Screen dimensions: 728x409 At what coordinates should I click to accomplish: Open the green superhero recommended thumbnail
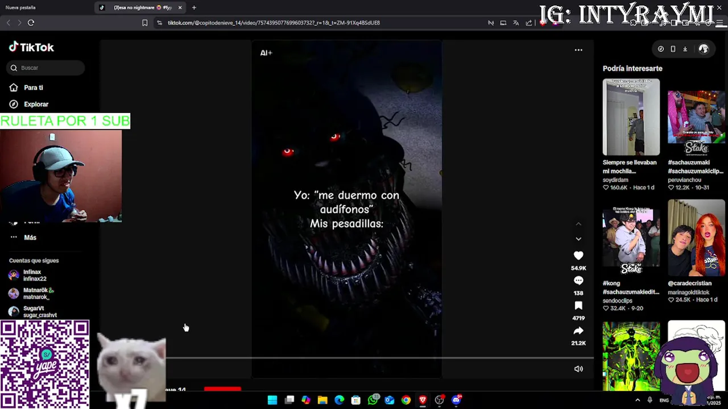pyautogui.click(x=631, y=356)
